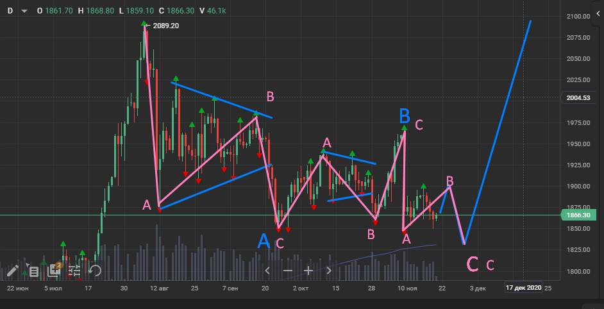Click the crosshair date label 17 дек 2020
This screenshot has height=309, width=604.
pyautogui.click(x=523, y=287)
